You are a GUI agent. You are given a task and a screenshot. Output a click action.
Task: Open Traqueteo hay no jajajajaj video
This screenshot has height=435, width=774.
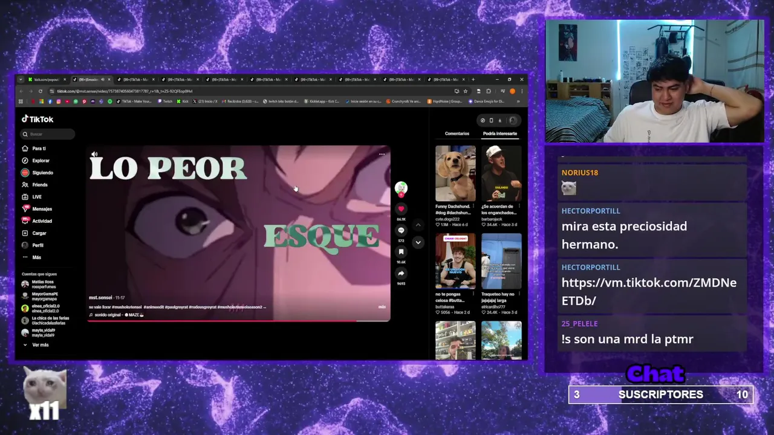pyautogui.click(x=501, y=261)
